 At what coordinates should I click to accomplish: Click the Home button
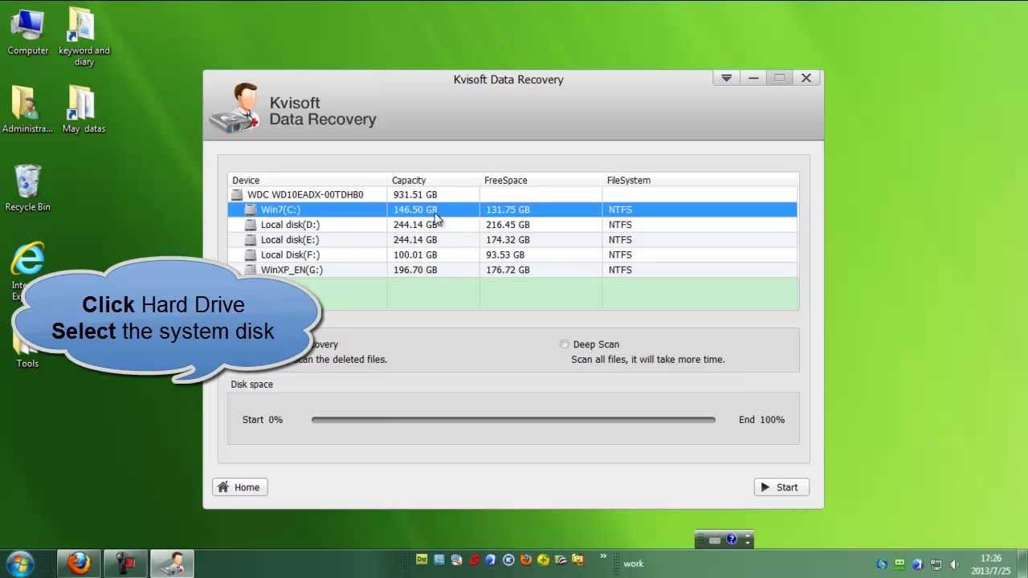click(x=240, y=487)
